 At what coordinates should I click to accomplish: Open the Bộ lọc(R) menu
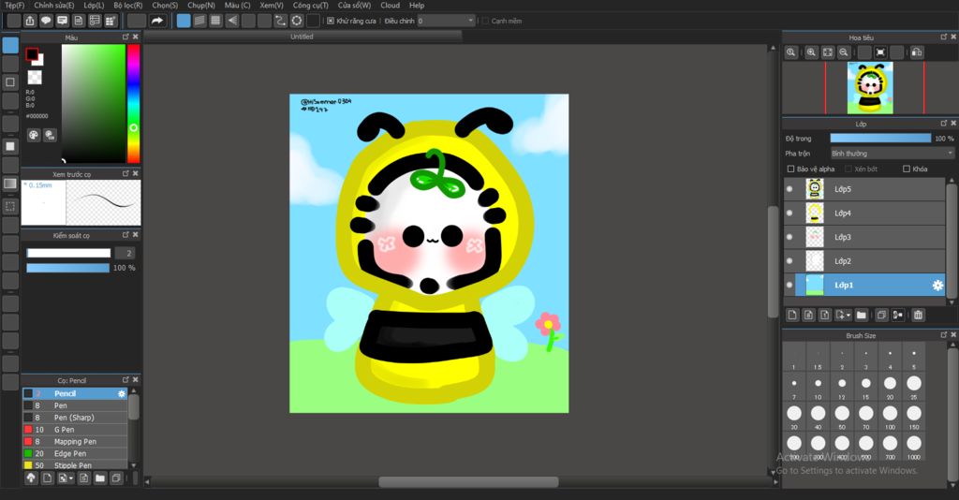pyautogui.click(x=128, y=6)
